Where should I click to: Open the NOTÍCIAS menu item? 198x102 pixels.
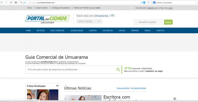[40, 31]
